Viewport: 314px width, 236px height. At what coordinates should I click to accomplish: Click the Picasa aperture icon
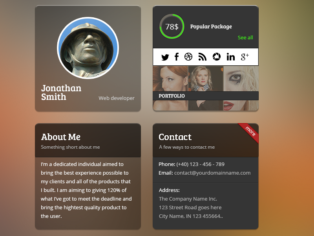[217, 57]
